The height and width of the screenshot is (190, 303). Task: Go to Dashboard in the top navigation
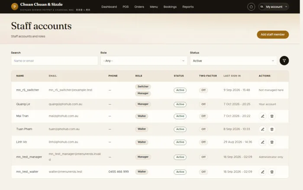(x=109, y=7)
